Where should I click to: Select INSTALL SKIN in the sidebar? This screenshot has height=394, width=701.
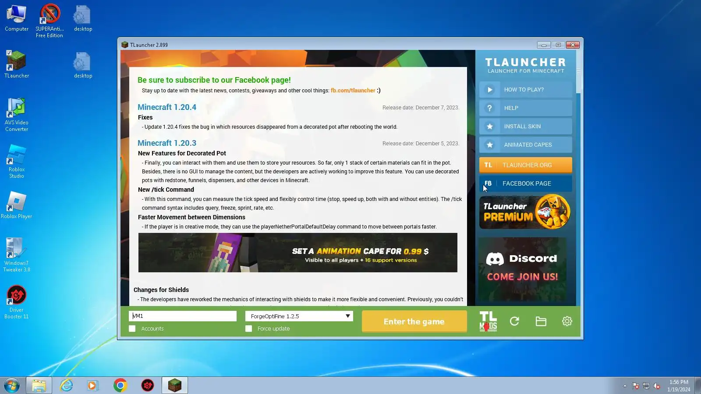point(526,127)
